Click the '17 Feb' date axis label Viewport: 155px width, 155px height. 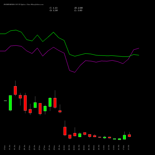coord(124,148)
